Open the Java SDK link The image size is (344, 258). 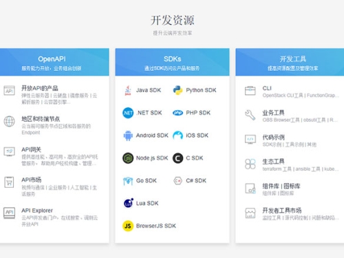149,90
